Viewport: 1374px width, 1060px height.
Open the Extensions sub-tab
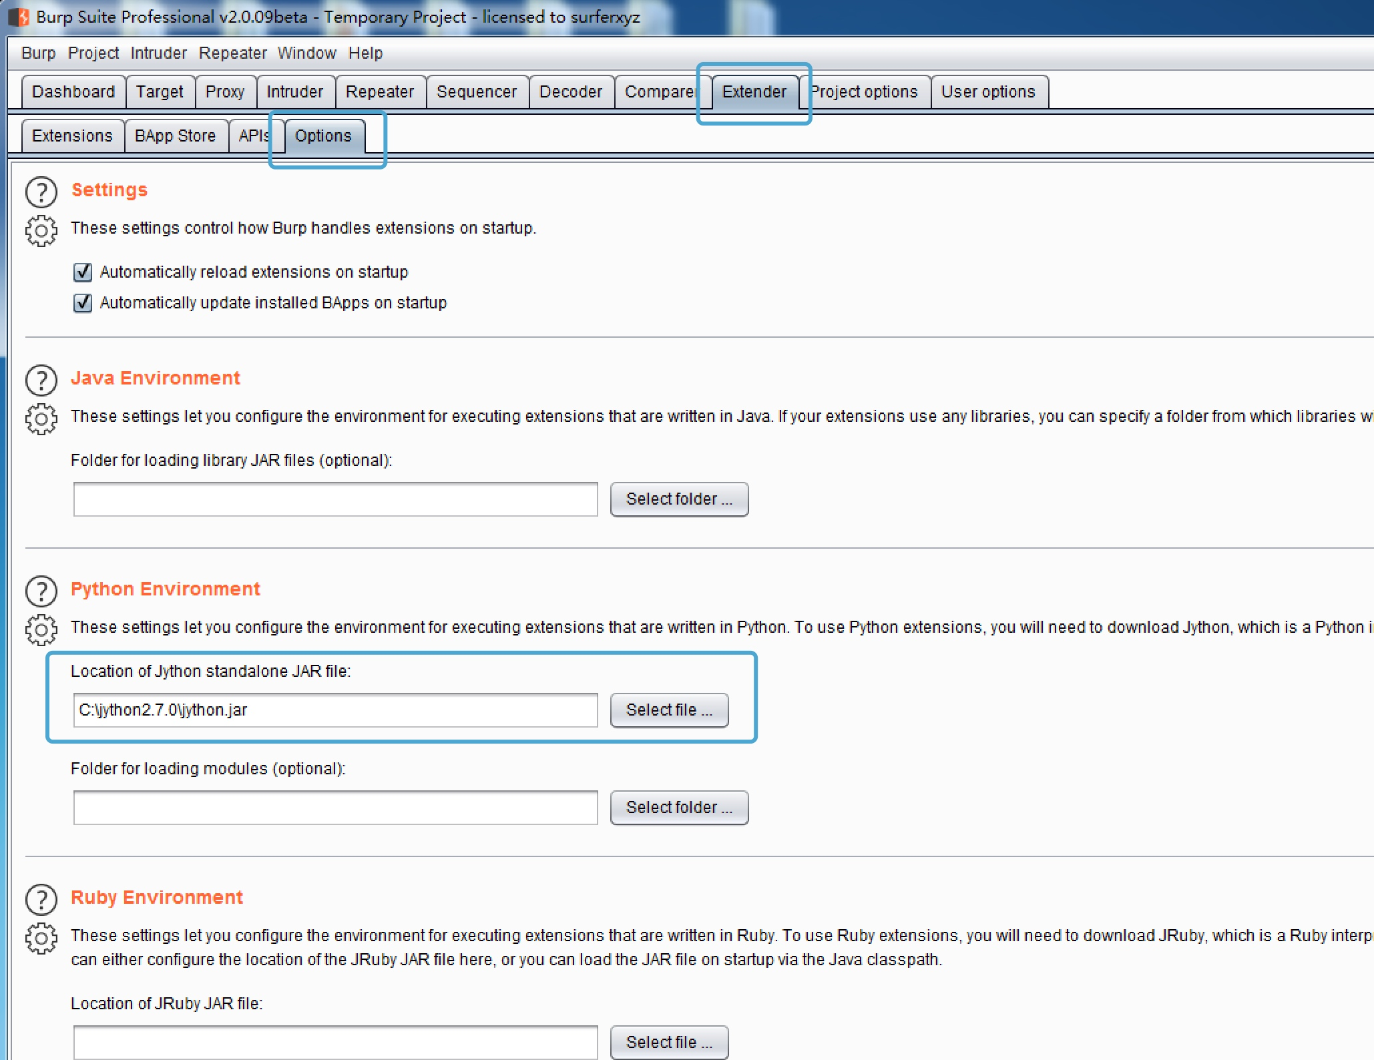pyautogui.click(x=73, y=136)
